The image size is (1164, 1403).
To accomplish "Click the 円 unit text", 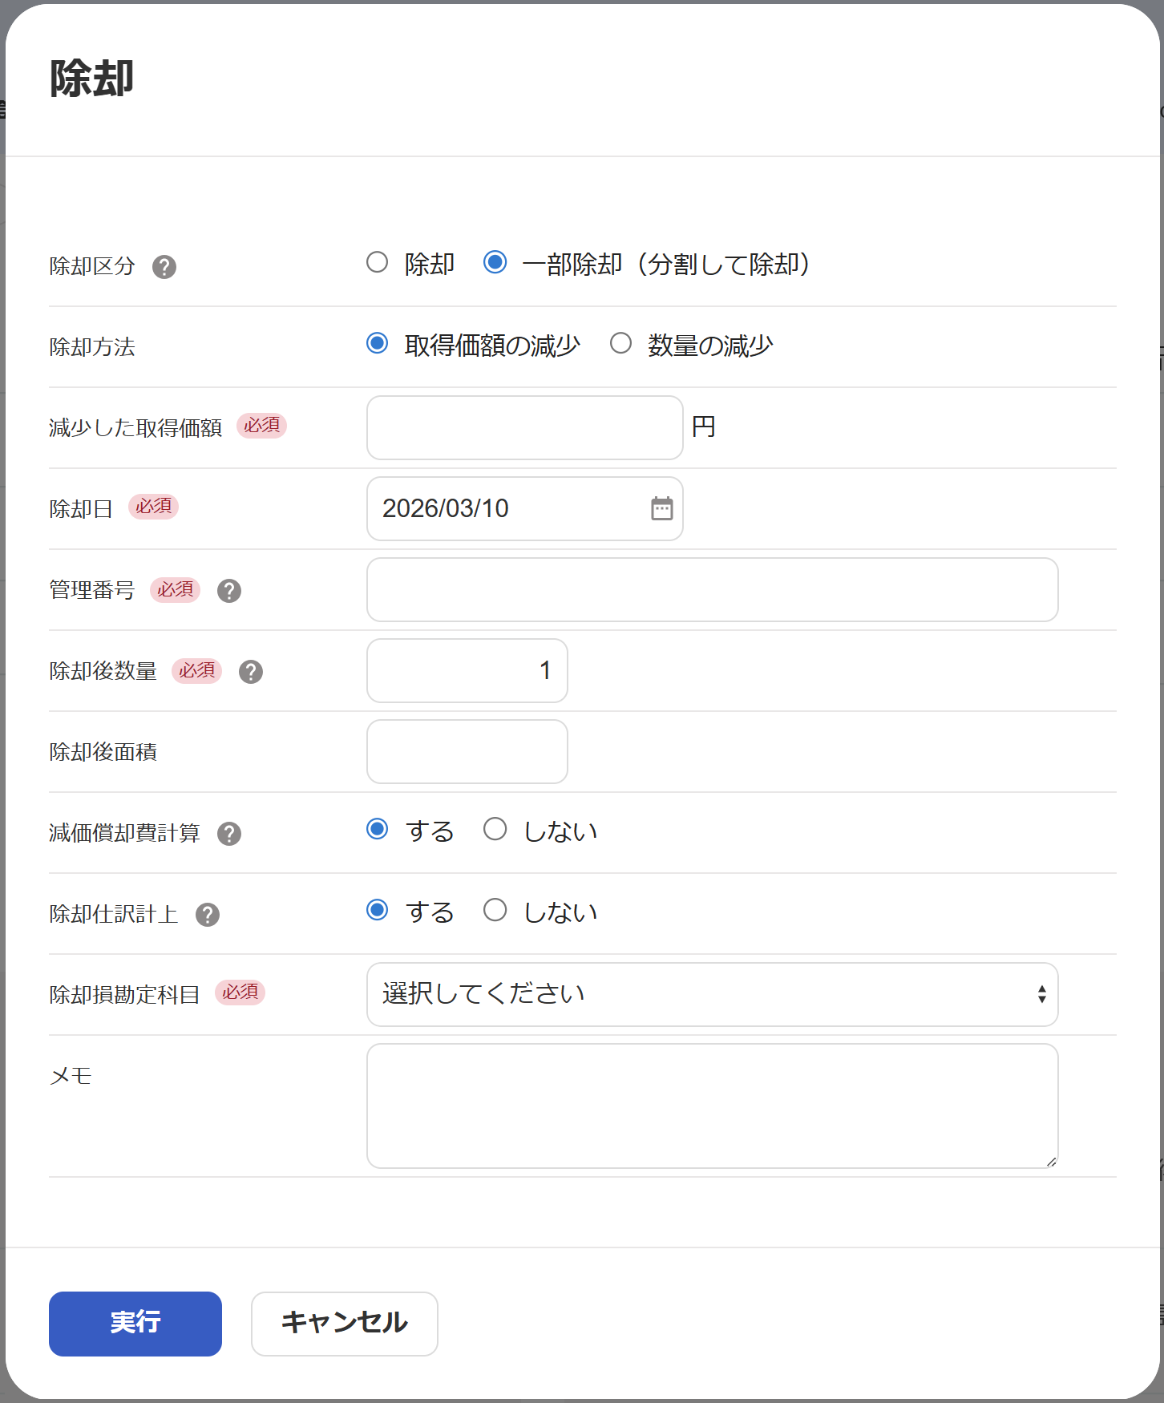I will point(703,427).
